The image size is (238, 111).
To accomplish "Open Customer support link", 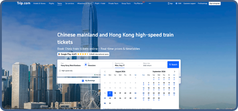I will [x=190, y=3].
